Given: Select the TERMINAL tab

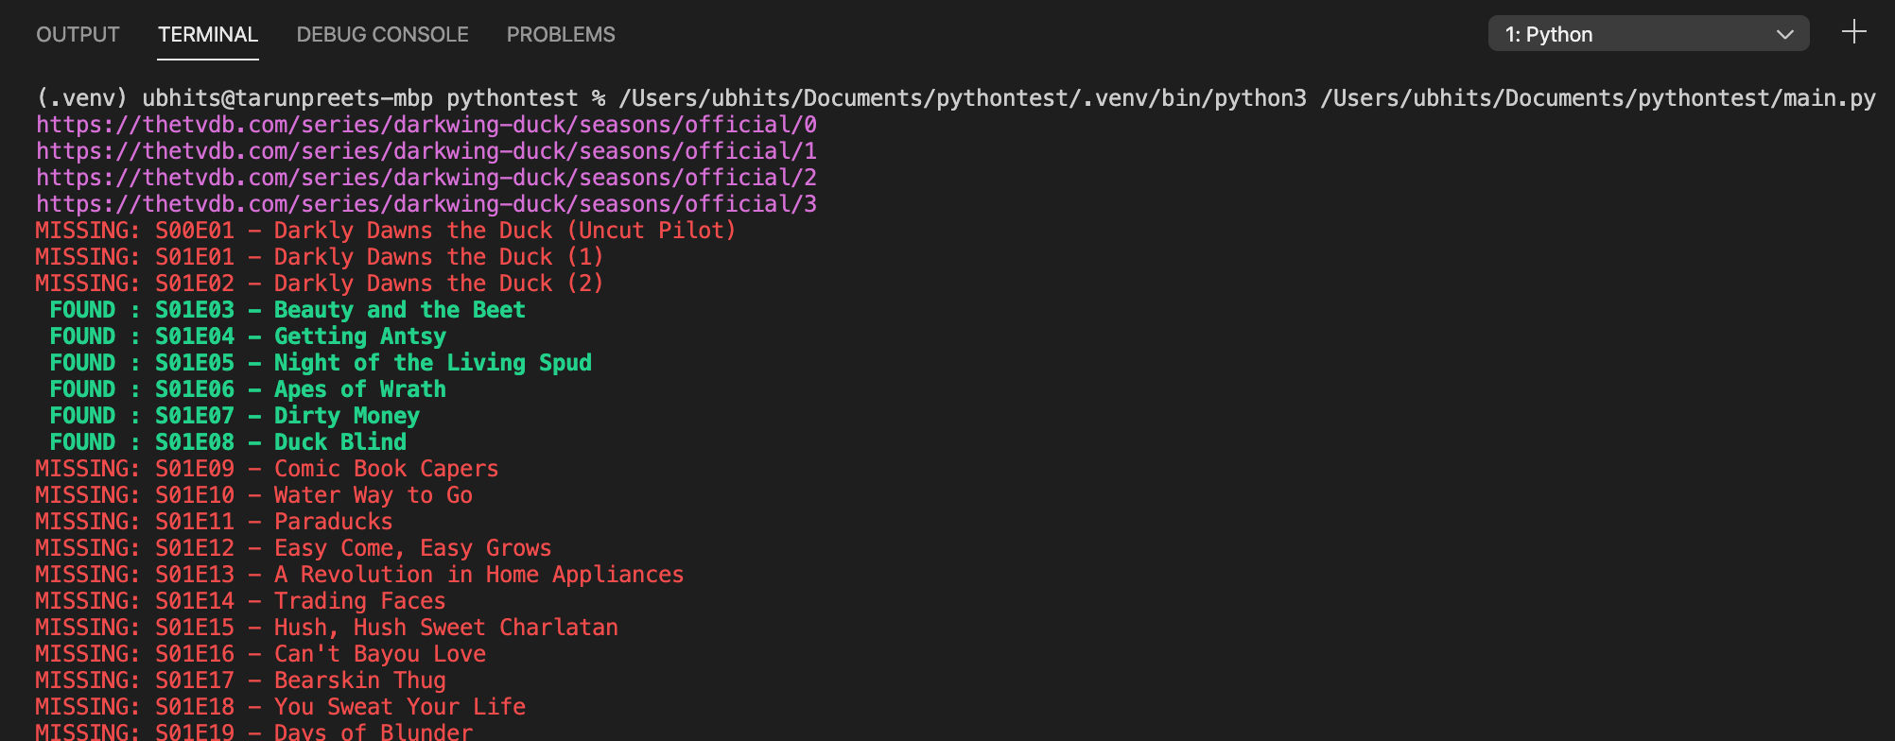Looking at the screenshot, I should point(208,35).
